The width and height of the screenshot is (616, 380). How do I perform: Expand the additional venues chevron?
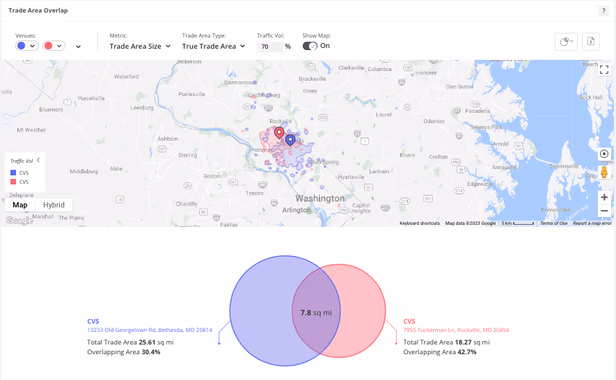coord(78,47)
